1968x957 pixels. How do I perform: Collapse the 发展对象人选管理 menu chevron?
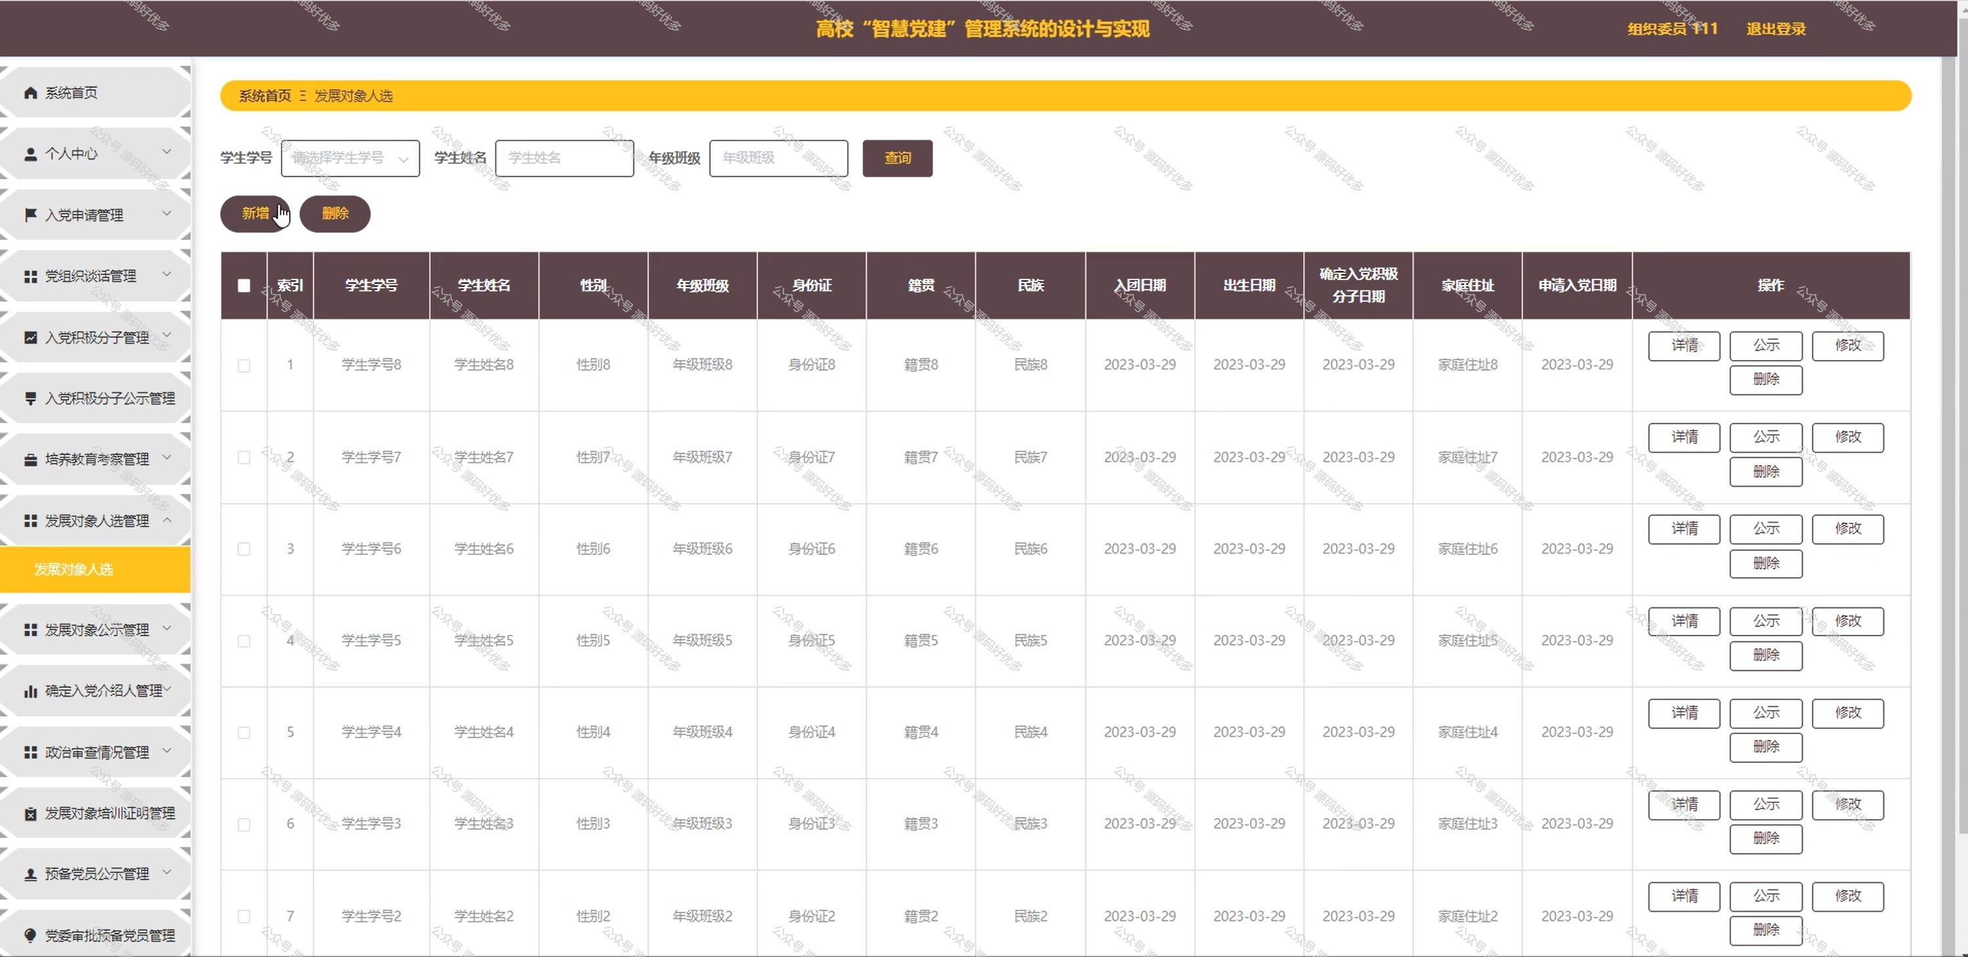(x=167, y=519)
